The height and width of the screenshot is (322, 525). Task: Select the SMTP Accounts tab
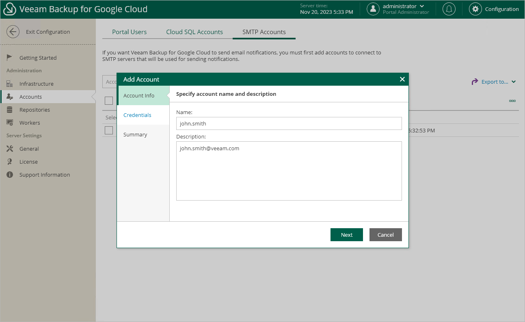[x=264, y=32]
